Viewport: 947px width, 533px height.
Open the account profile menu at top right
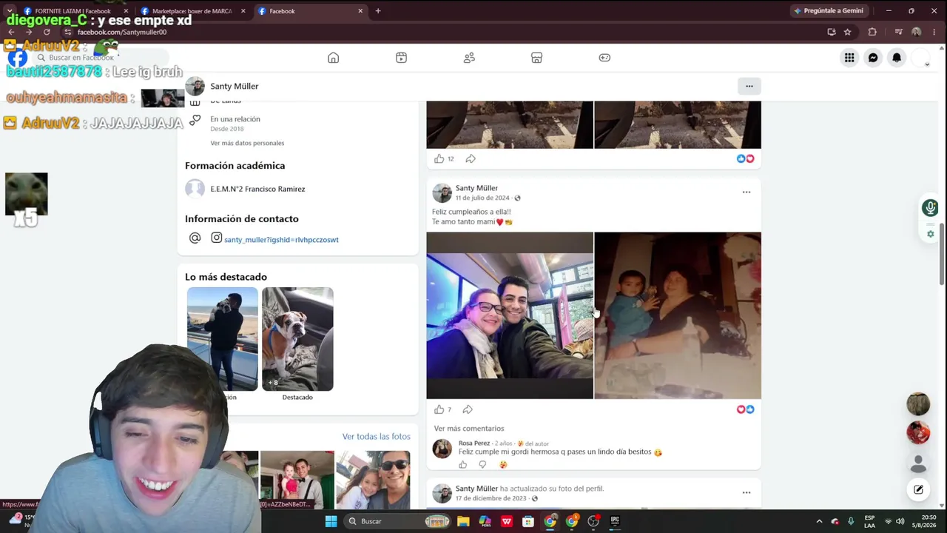pos(920,58)
